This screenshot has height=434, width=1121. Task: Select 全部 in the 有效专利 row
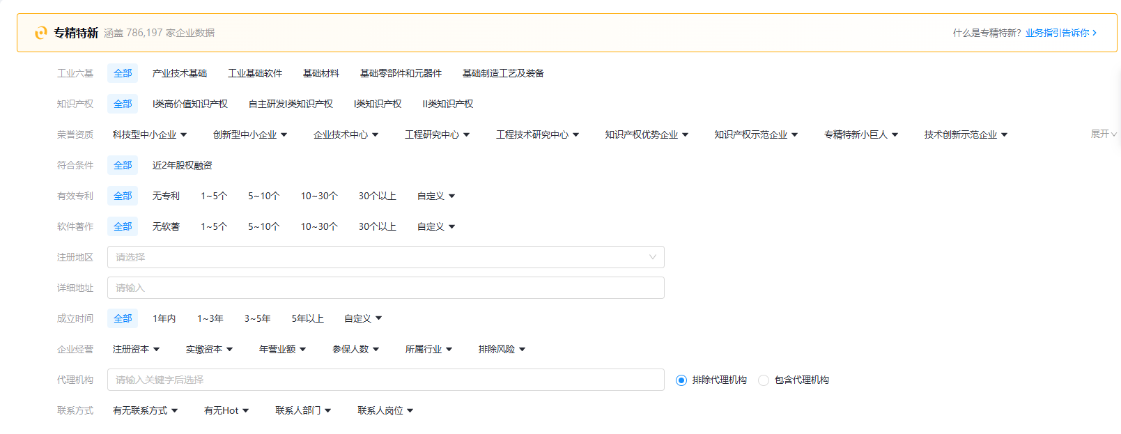click(123, 196)
